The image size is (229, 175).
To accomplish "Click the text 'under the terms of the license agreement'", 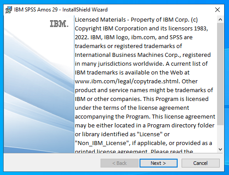I will point(132,108).
